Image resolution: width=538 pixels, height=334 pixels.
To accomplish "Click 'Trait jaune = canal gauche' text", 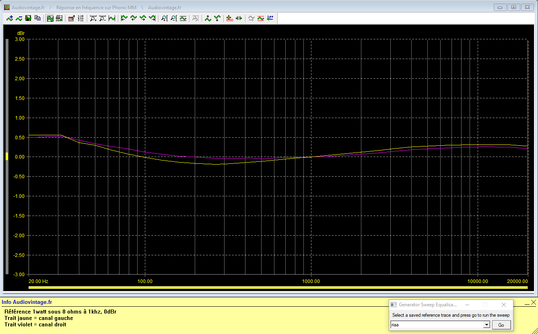I will tap(39, 318).
